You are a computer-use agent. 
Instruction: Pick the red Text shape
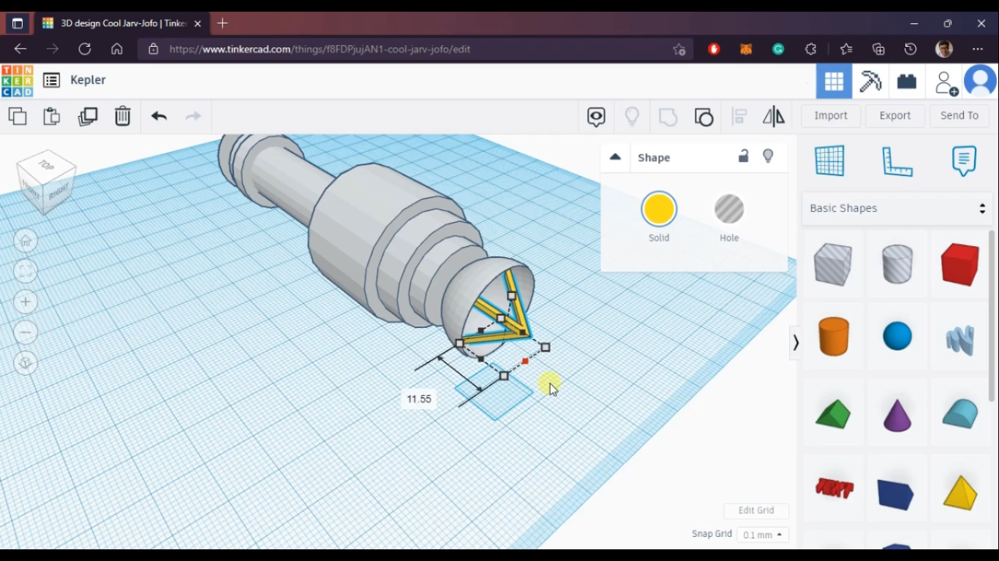[834, 487]
